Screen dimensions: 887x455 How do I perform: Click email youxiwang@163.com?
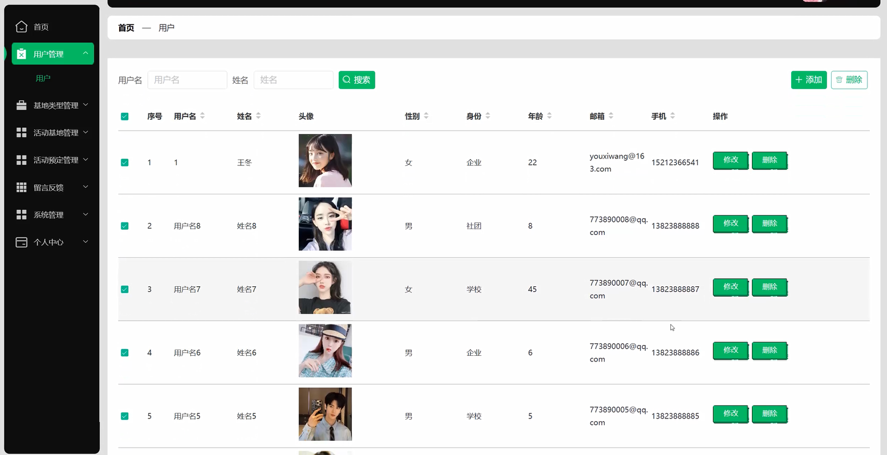(617, 162)
